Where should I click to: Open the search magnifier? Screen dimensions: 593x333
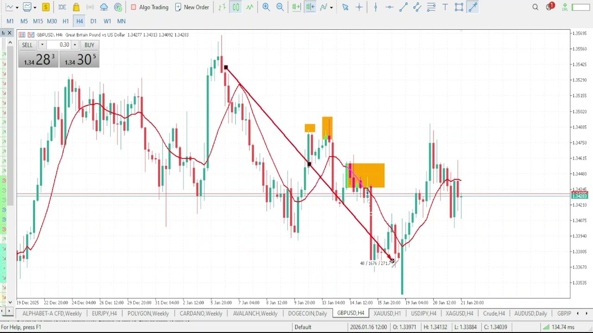[x=536, y=7]
